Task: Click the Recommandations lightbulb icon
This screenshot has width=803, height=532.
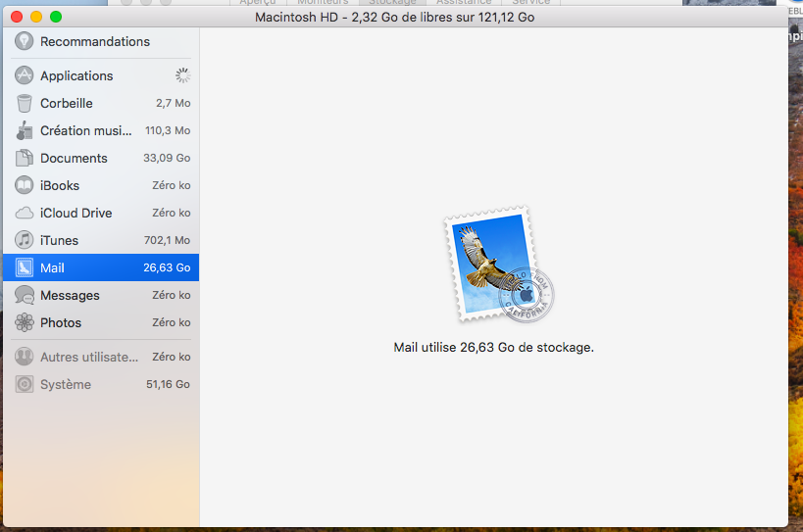Action: click(x=25, y=41)
